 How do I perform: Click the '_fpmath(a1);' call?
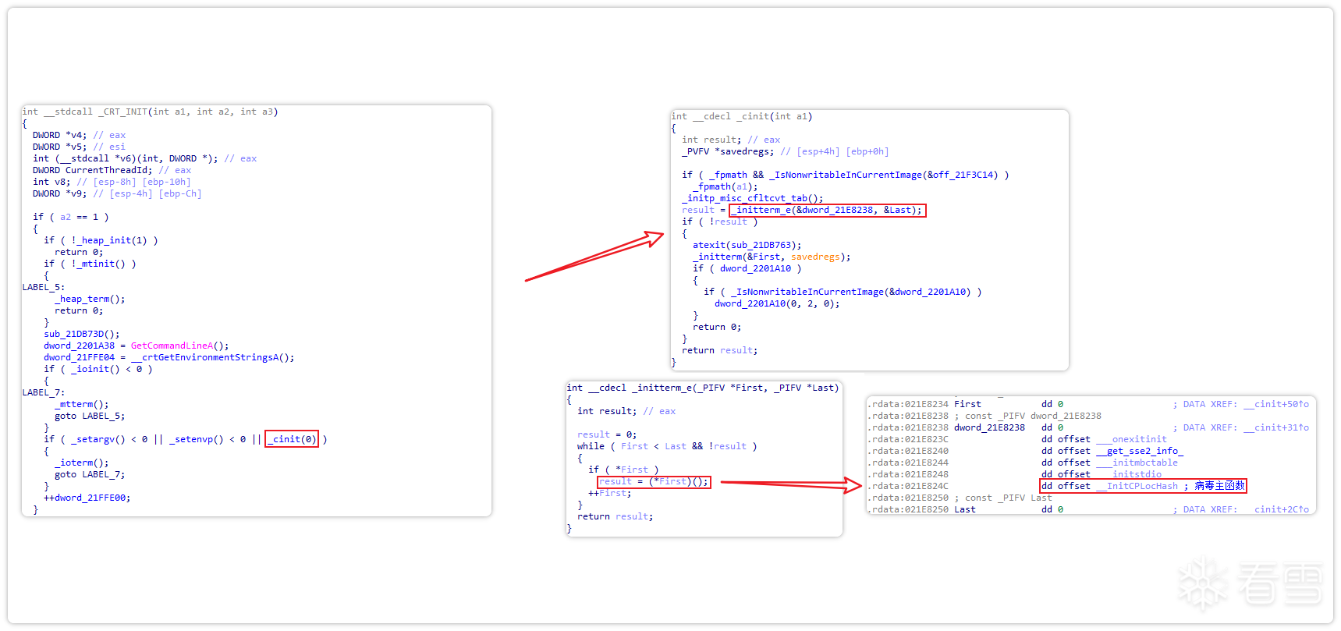(725, 186)
